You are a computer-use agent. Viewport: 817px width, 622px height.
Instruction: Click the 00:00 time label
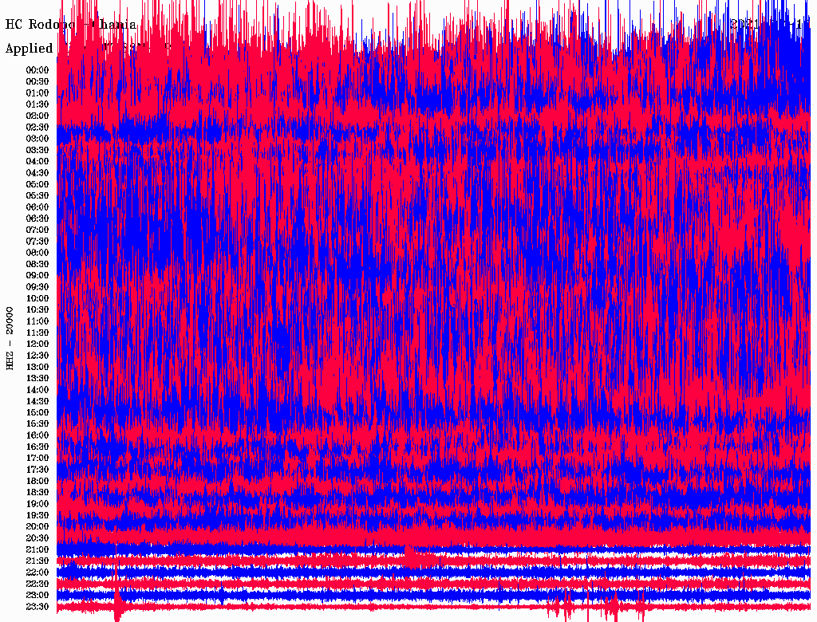click(37, 70)
